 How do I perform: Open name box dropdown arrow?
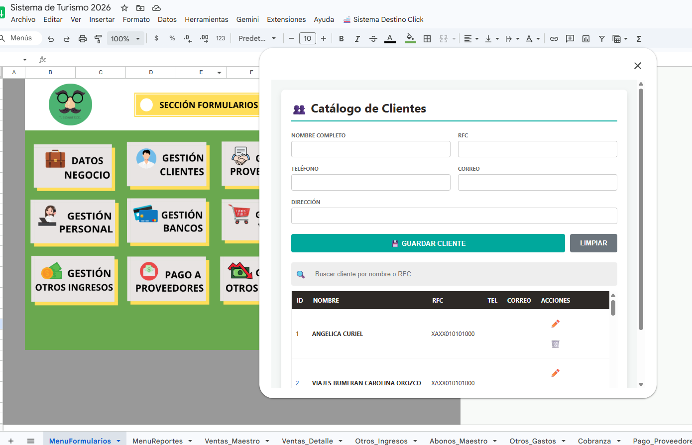pyautogui.click(x=25, y=60)
